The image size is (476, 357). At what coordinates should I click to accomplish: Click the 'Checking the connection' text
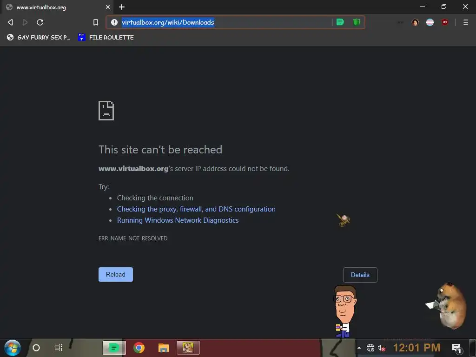tap(155, 198)
